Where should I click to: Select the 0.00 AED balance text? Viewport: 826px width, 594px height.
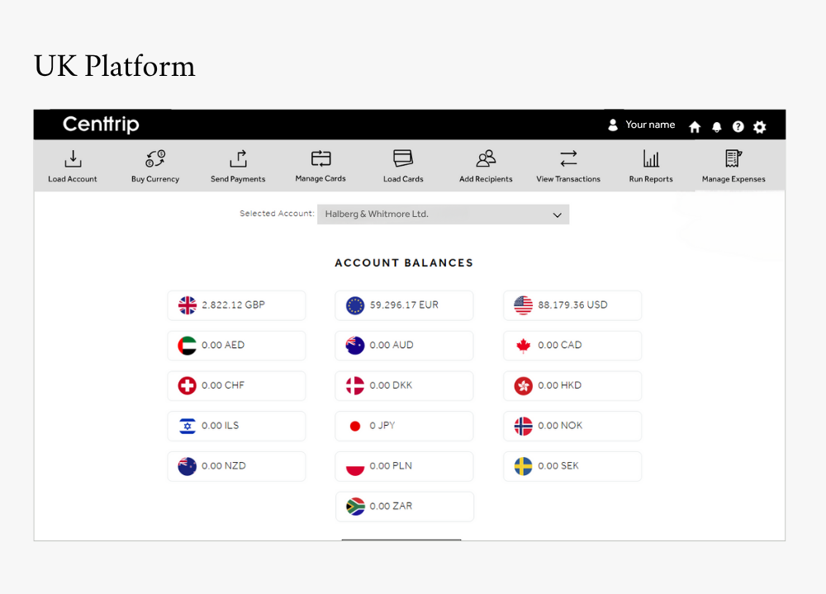(223, 345)
